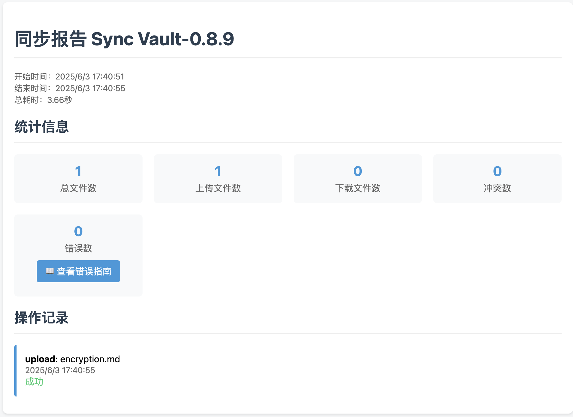This screenshot has height=417, width=573.
Task: Click the blue bar beside upload entry
Action: point(15,370)
